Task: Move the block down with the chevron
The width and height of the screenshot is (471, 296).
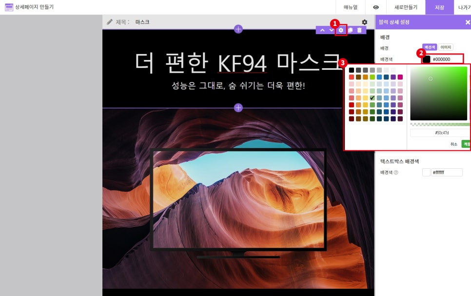Action: (332, 30)
